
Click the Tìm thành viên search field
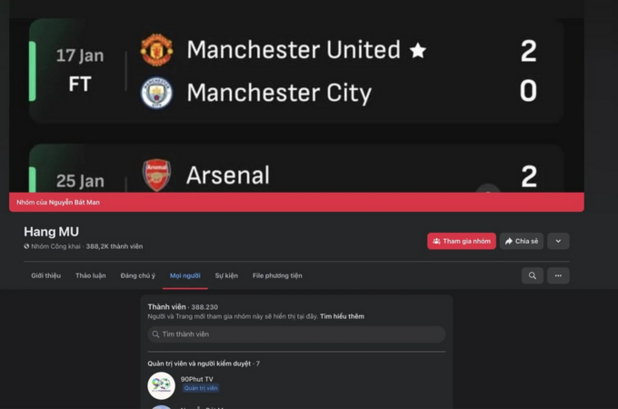click(297, 334)
